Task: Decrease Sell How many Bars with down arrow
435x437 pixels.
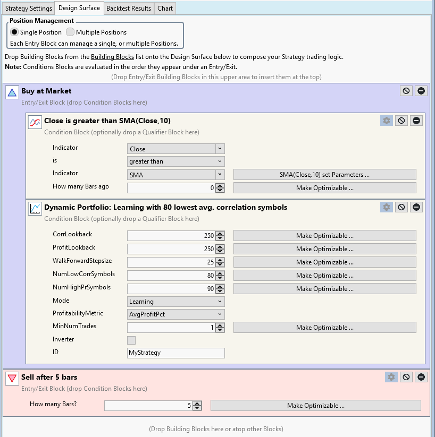Action: tap(197, 408)
